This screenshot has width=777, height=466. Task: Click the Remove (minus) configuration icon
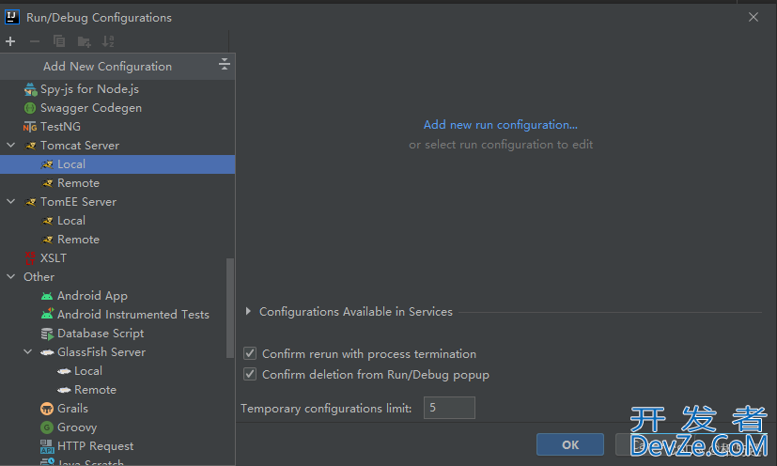tap(35, 41)
